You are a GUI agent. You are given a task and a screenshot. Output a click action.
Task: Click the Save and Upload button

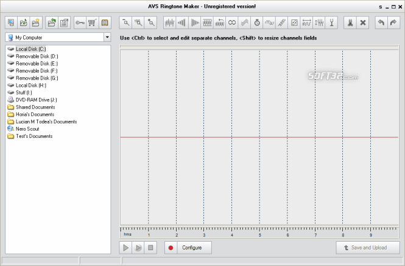click(x=368, y=248)
